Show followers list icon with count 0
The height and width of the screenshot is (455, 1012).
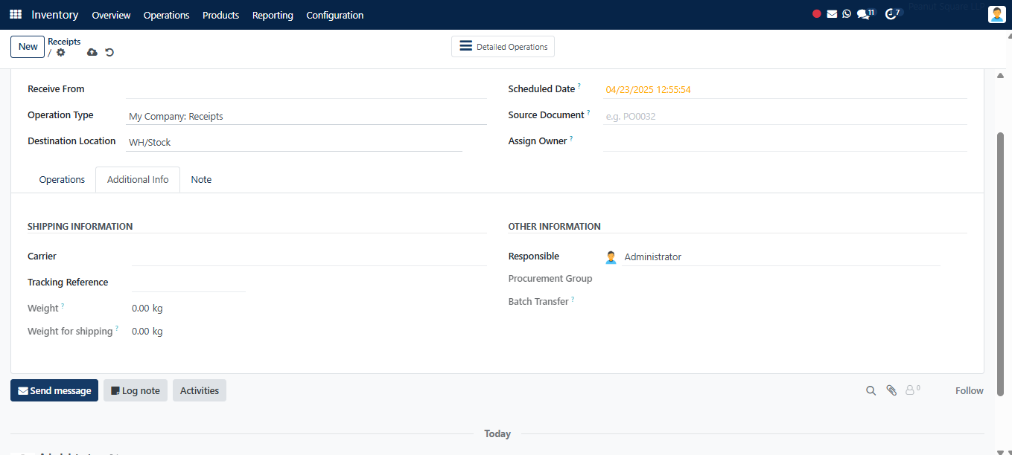pos(912,390)
